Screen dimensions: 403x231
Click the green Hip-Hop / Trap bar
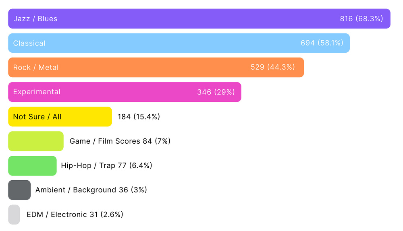[x=32, y=166]
